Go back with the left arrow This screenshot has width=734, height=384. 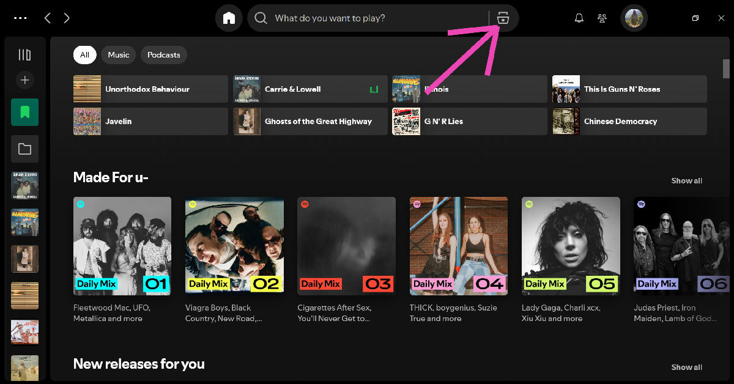[x=48, y=18]
